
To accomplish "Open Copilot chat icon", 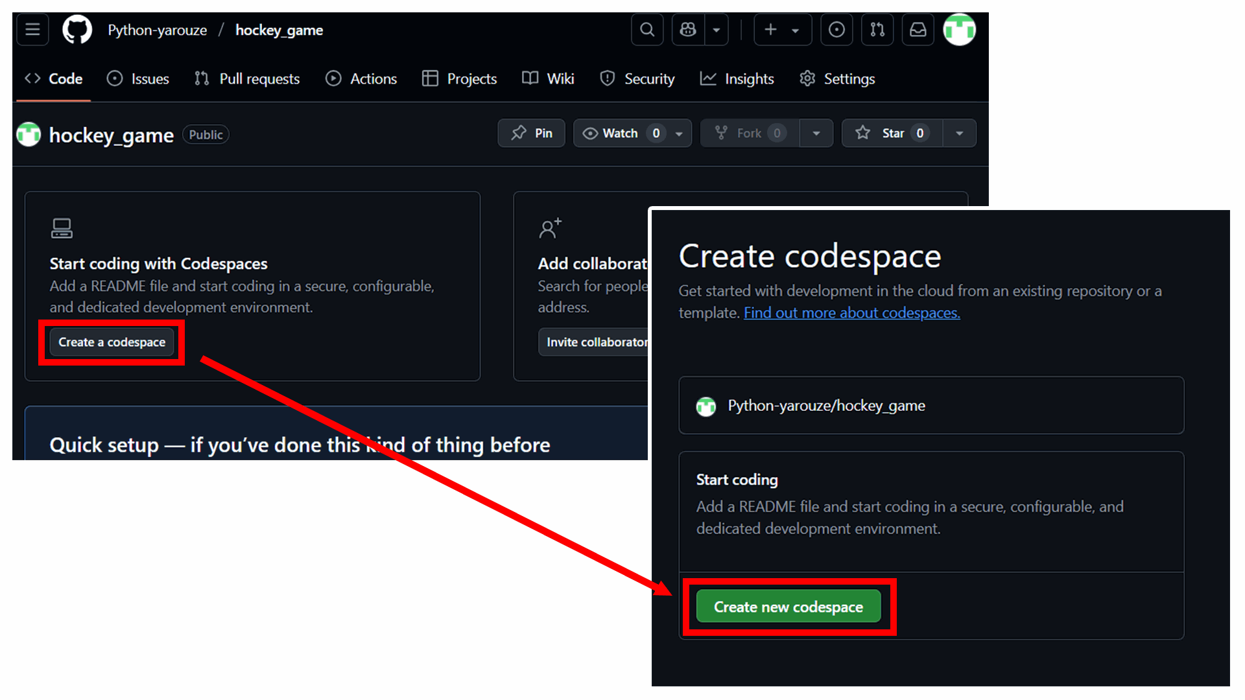I will 688,30.
